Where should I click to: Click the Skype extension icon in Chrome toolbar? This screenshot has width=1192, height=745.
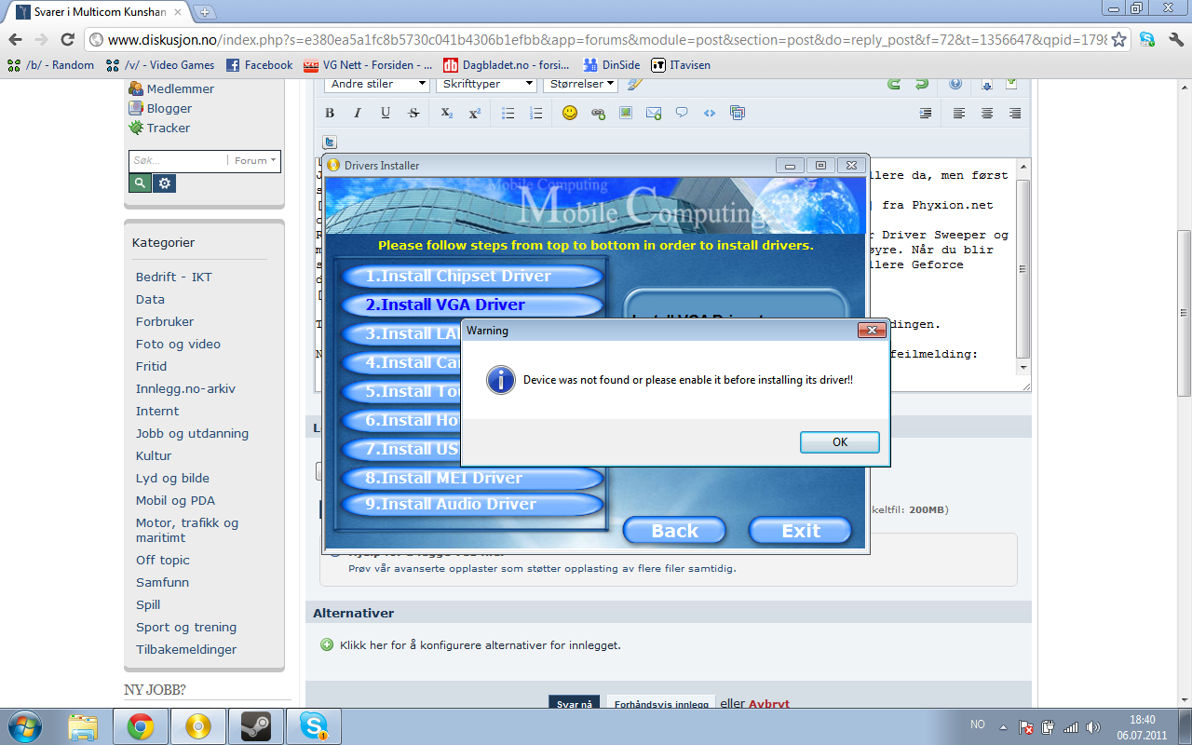coord(1147,39)
